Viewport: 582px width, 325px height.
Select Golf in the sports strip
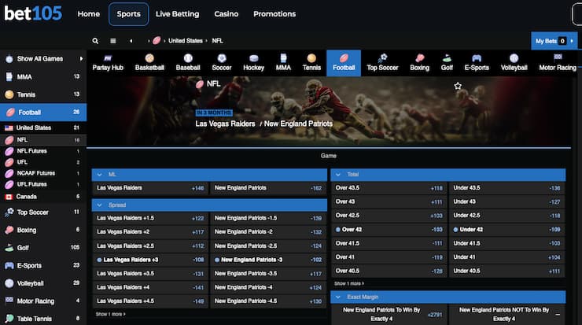coord(447,63)
